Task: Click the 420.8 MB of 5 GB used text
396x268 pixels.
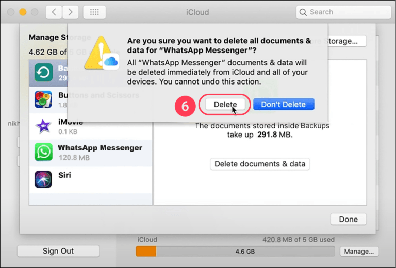Action: pos(298,239)
